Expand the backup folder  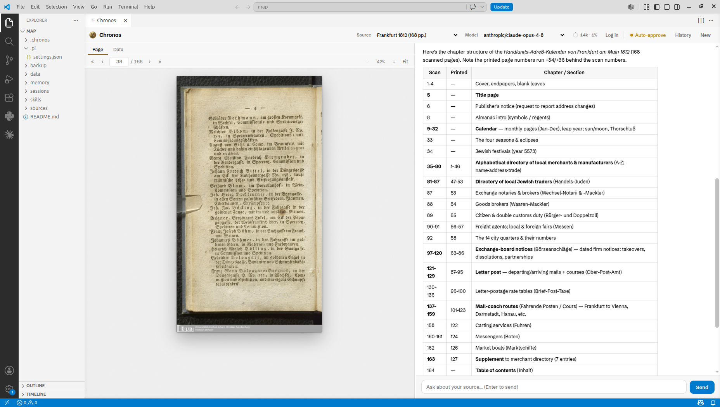tap(52, 65)
